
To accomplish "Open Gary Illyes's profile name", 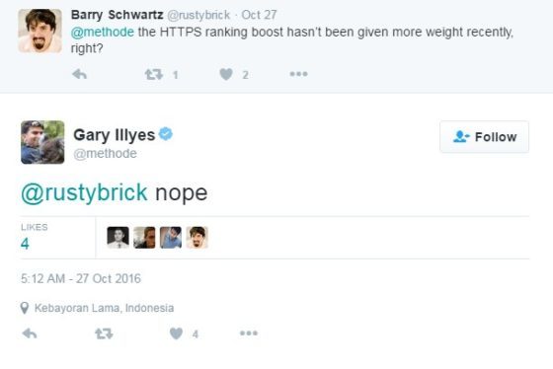I will (114, 134).
